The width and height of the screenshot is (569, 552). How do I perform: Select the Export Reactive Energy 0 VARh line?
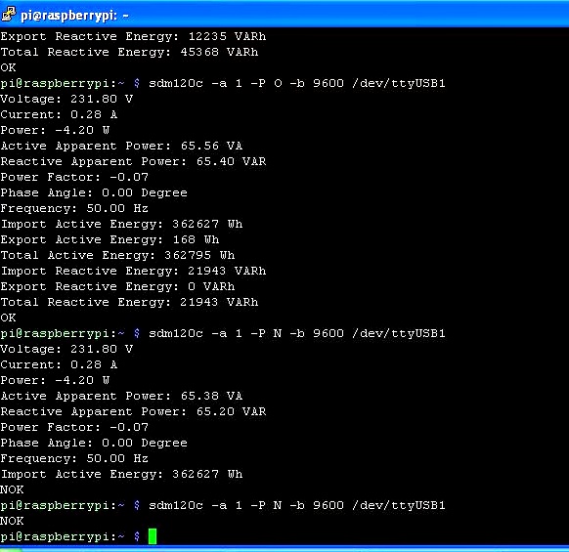[117, 286]
